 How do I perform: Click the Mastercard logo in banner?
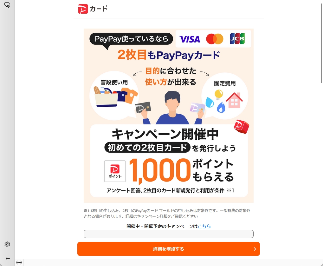[215, 39]
